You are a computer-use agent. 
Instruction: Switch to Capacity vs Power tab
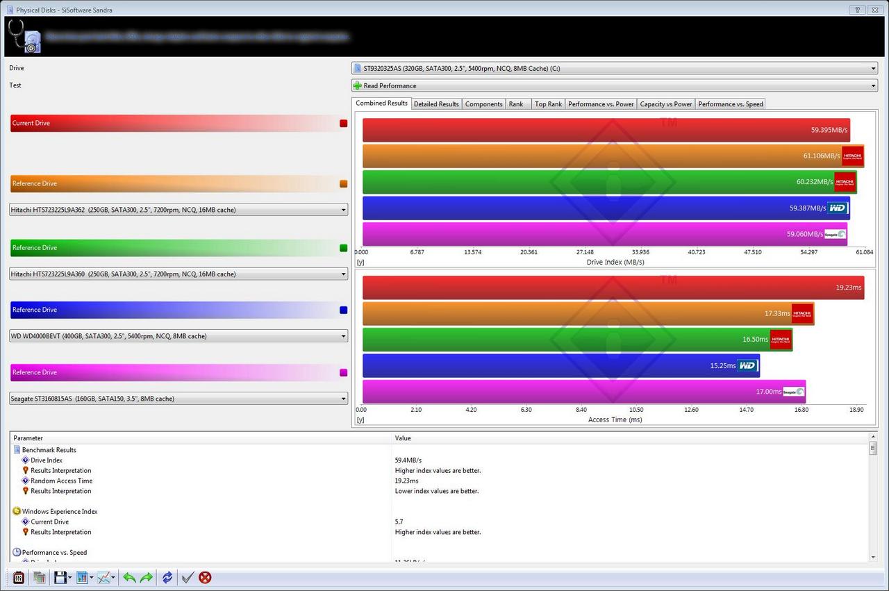point(666,104)
